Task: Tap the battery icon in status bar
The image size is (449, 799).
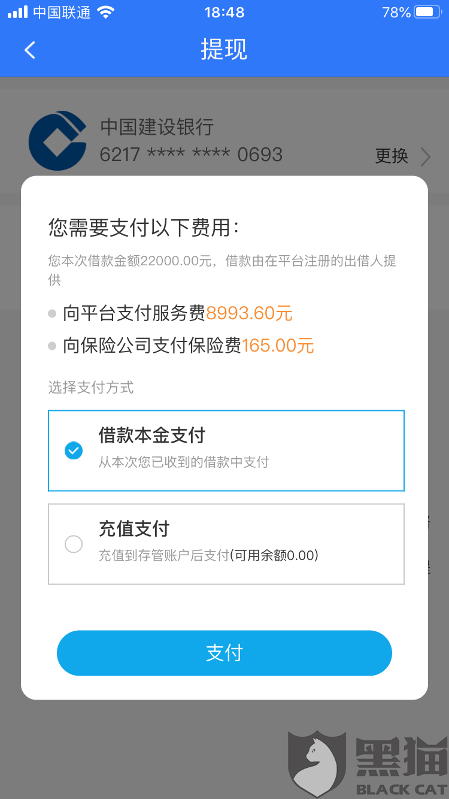Action: pyautogui.click(x=427, y=12)
